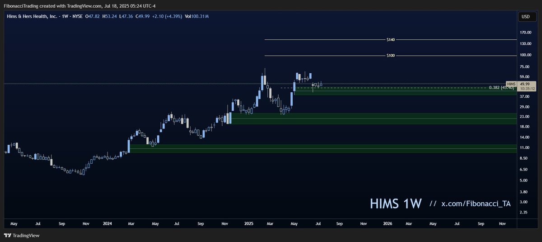Click the 2024 year label on time axis

[107, 223]
